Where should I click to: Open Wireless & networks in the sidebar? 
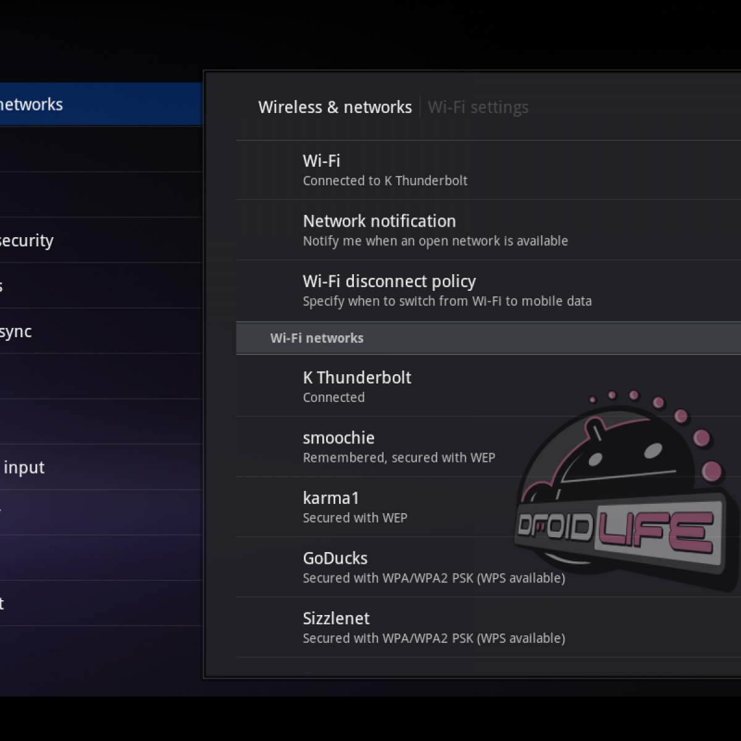click(x=93, y=104)
